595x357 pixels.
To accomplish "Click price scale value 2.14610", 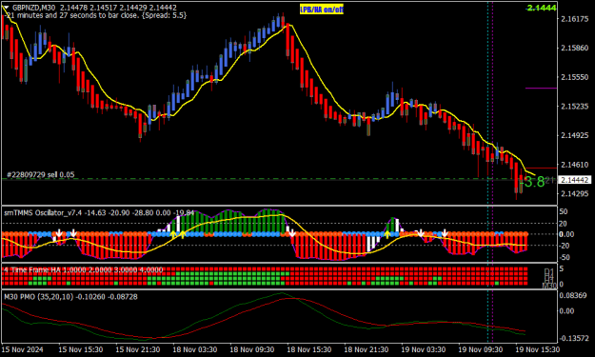I will point(574,165).
